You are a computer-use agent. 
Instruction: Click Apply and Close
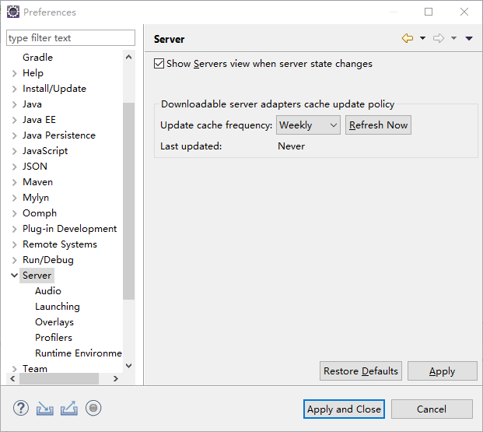point(344,409)
